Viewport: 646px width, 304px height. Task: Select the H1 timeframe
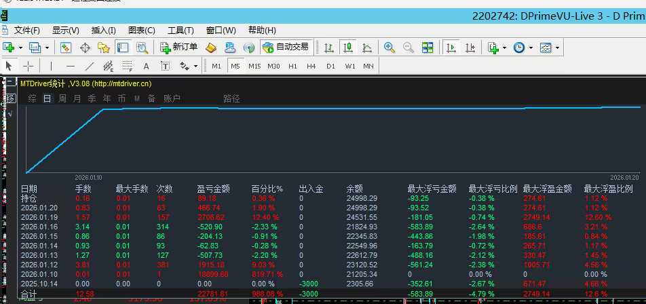293,66
